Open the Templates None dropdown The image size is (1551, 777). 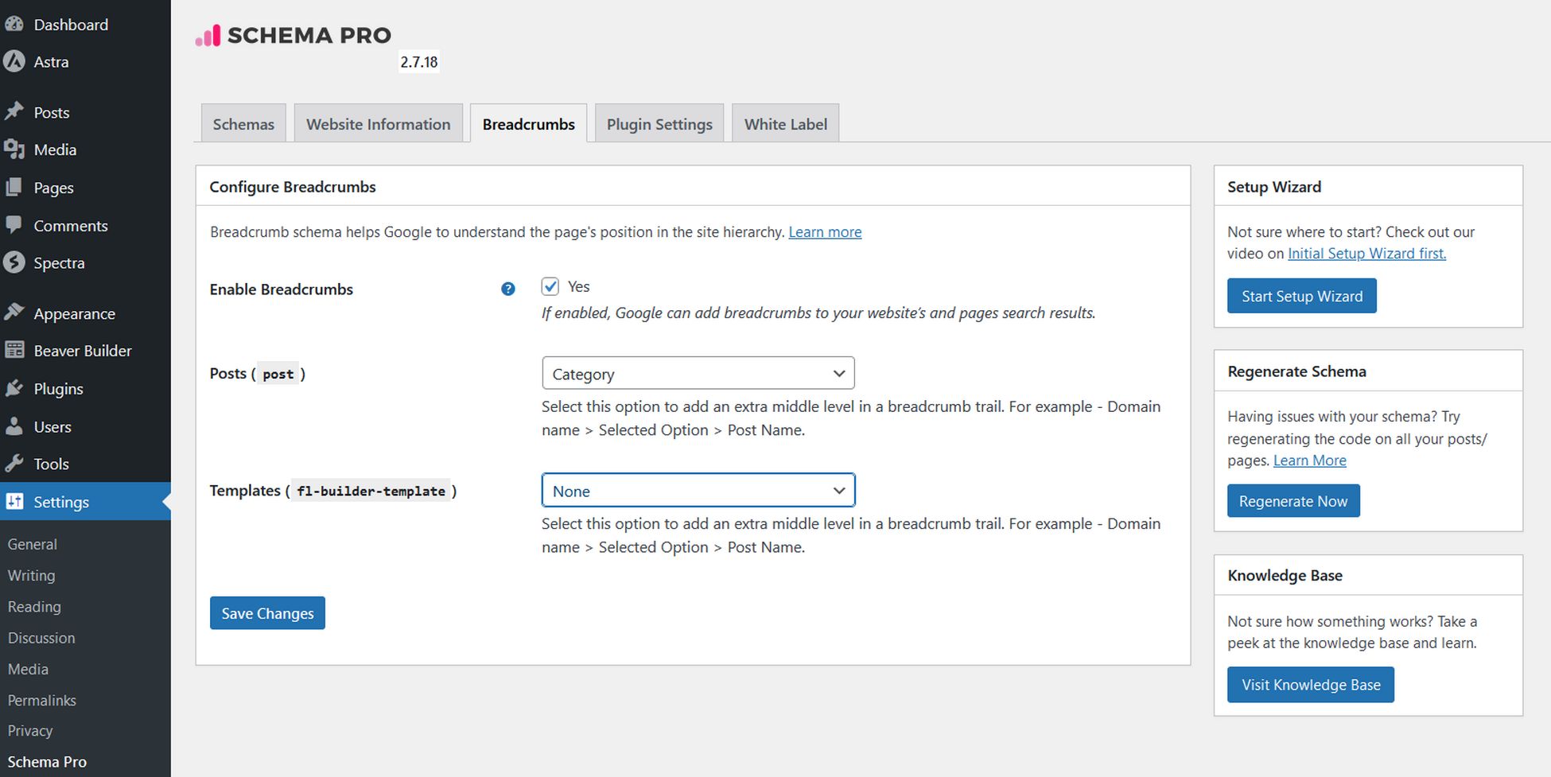[698, 490]
